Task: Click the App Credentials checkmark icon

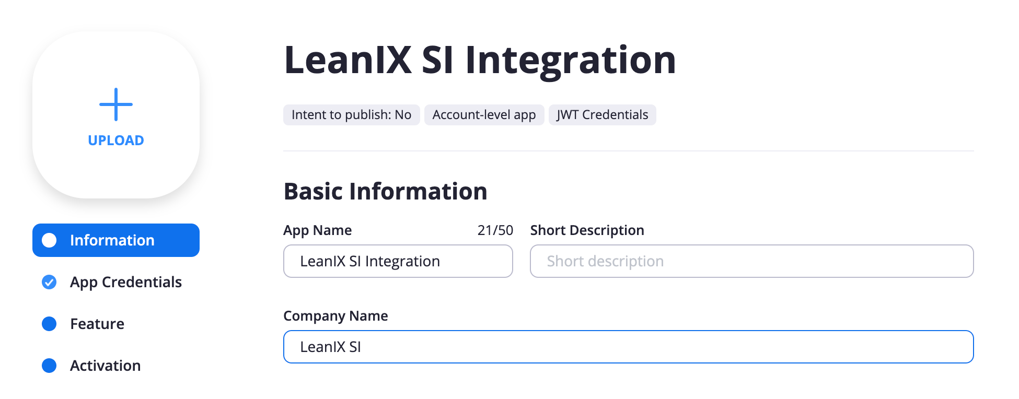Action: tap(49, 282)
